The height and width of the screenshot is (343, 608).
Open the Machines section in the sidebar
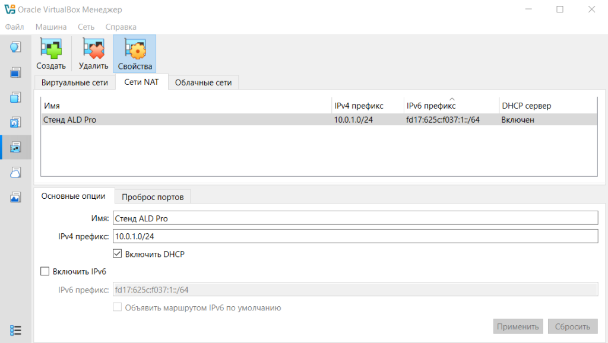click(x=16, y=72)
